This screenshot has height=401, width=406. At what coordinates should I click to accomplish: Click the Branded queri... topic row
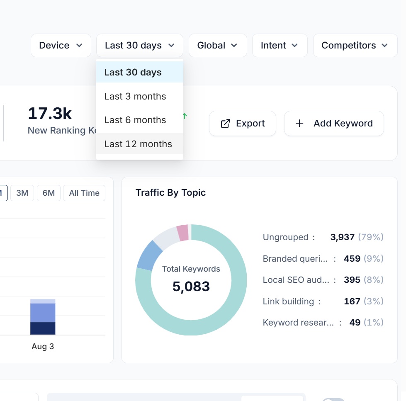[323, 259]
